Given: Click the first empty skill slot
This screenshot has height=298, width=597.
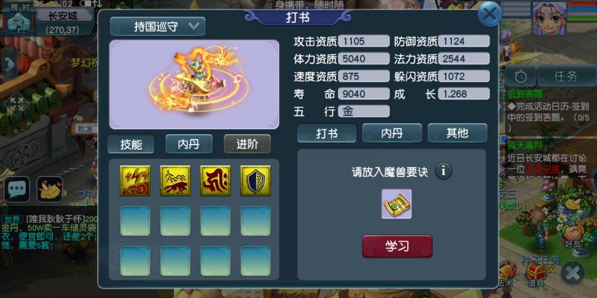Looking at the screenshot, I should pyautogui.click(x=135, y=221).
